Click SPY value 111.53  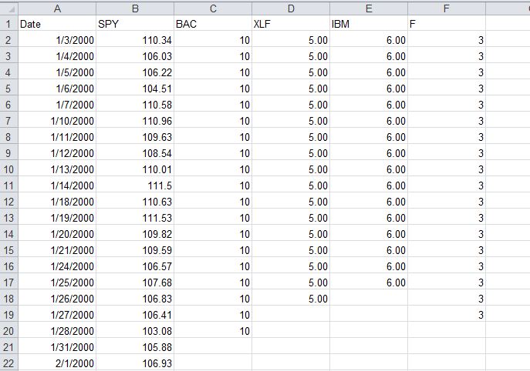click(x=135, y=218)
